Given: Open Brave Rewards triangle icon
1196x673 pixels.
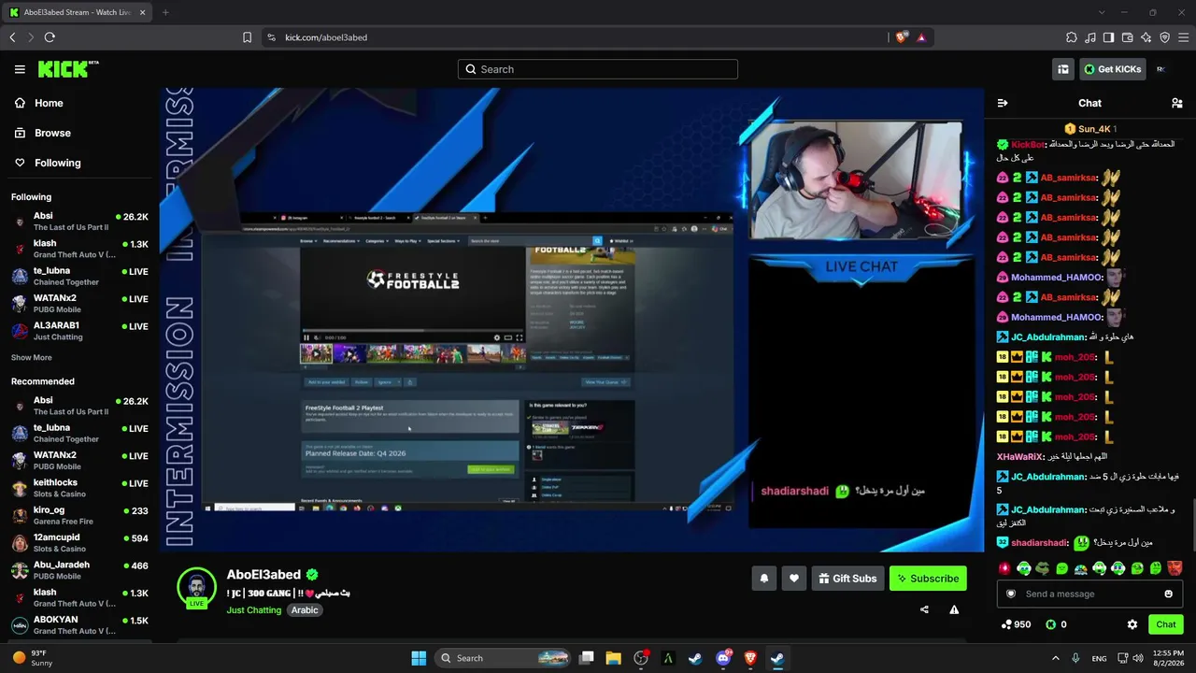Looking at the screenshot, I should pyautogui.click(x=921, y=37).
